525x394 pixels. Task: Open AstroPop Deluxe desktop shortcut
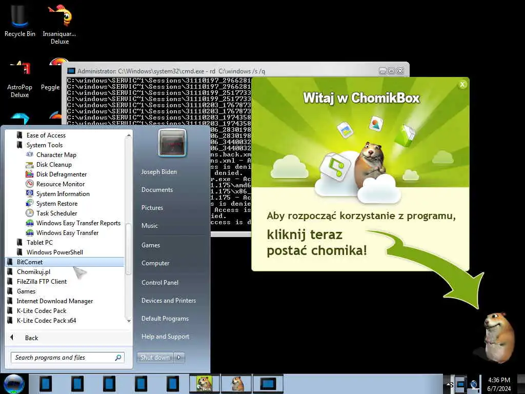click(x=20, y=80)
